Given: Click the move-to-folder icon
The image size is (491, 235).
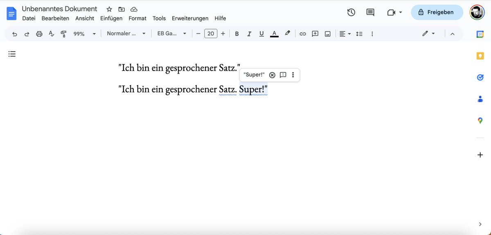Looking at the screenshot, I should tap(122, 9).
